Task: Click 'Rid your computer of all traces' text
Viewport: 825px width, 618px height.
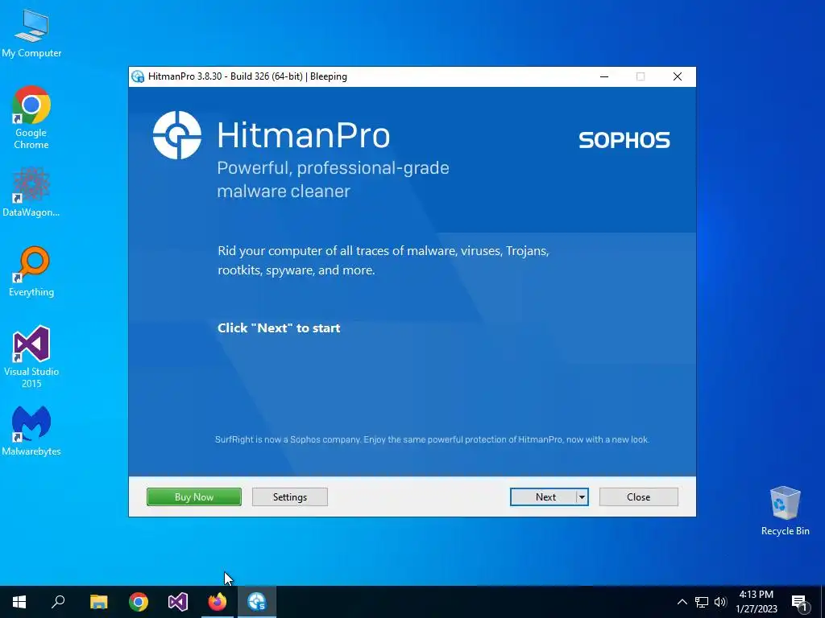Action: 383,260
